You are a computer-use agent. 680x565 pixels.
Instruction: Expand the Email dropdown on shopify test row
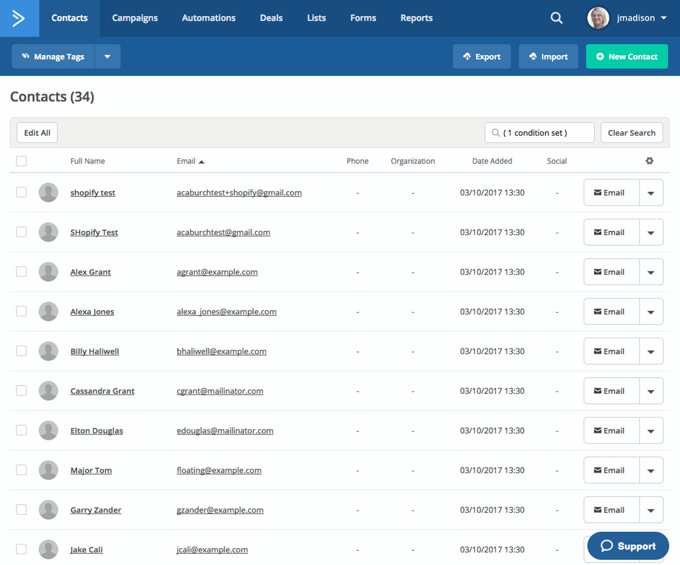[x=651, y=192]
